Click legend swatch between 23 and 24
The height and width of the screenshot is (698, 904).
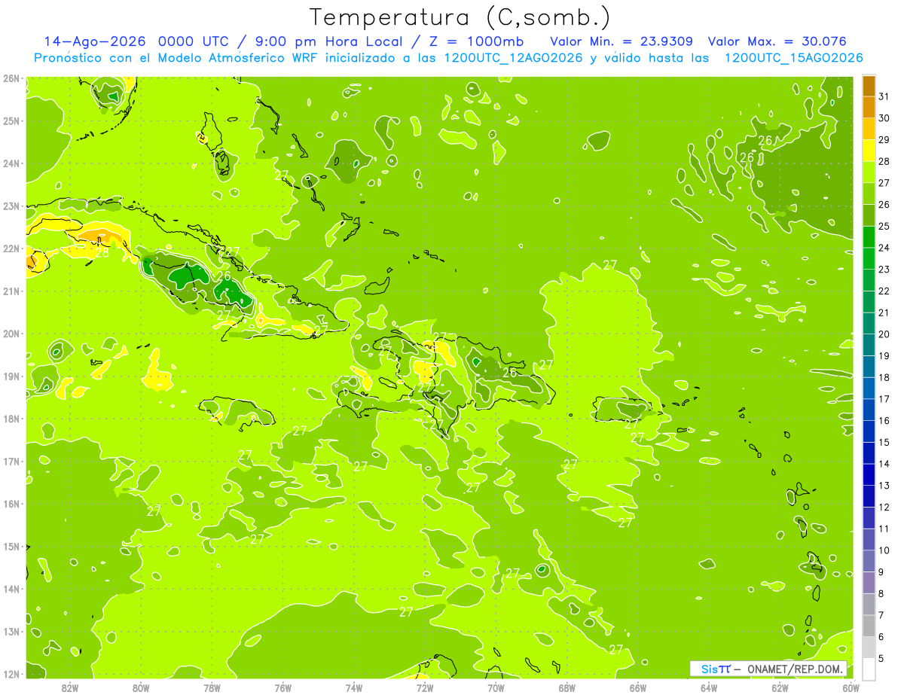(x=869, y=258)
